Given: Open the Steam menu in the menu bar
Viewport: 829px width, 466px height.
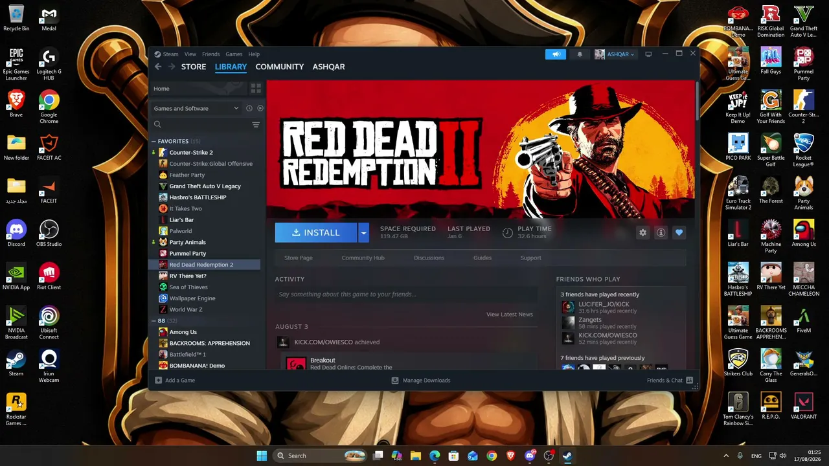Looking at the screenshot, I should pyautogui.click(x=170, y=54).
